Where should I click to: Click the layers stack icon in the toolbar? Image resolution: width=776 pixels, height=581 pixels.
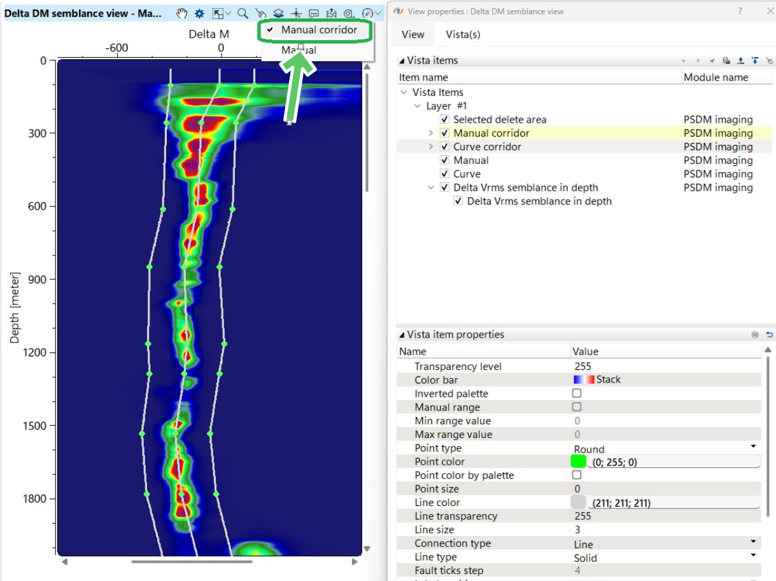tap(278, 13)
